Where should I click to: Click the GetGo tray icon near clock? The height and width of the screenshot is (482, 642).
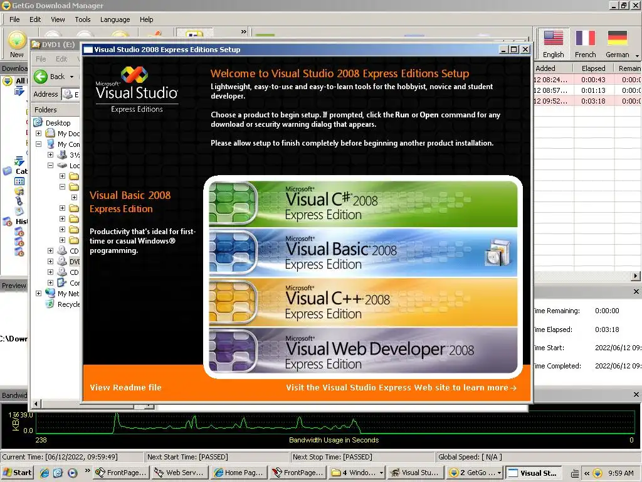pyautogui.click(x=597, y=473)
